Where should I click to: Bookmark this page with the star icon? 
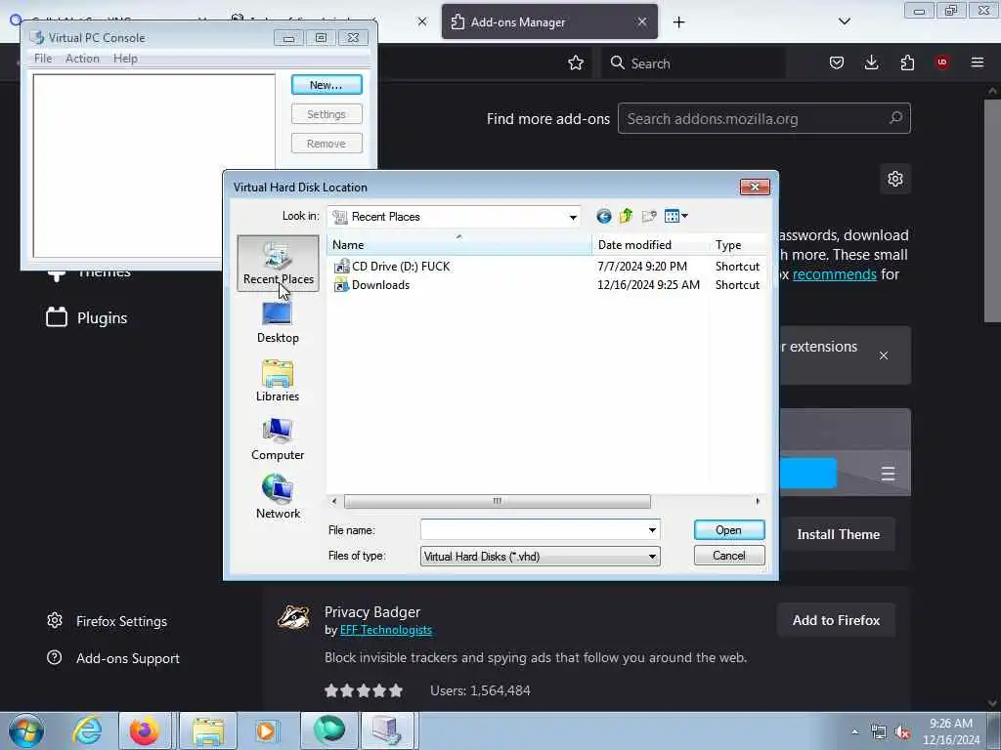click(x=575, y=63)
